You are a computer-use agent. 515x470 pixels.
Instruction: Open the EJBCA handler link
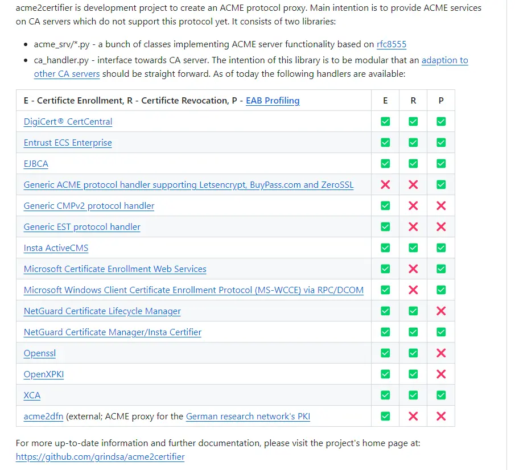tap(36, 164)
